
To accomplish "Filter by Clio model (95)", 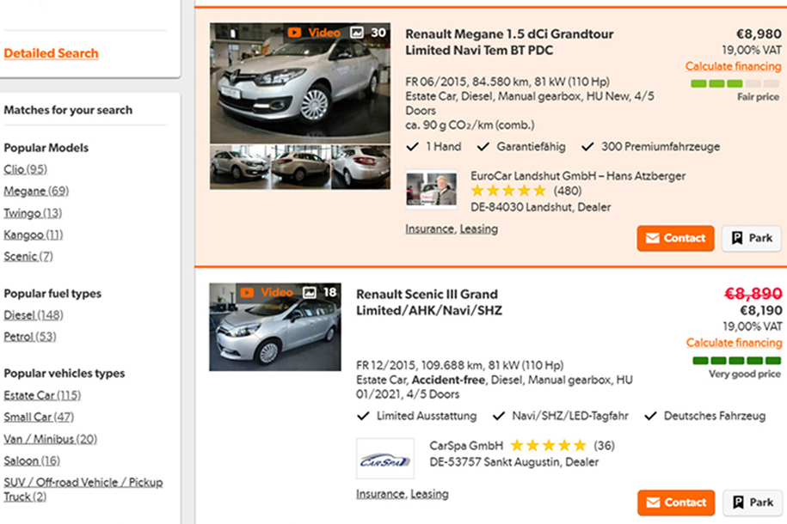I will (x=25, y=169).
